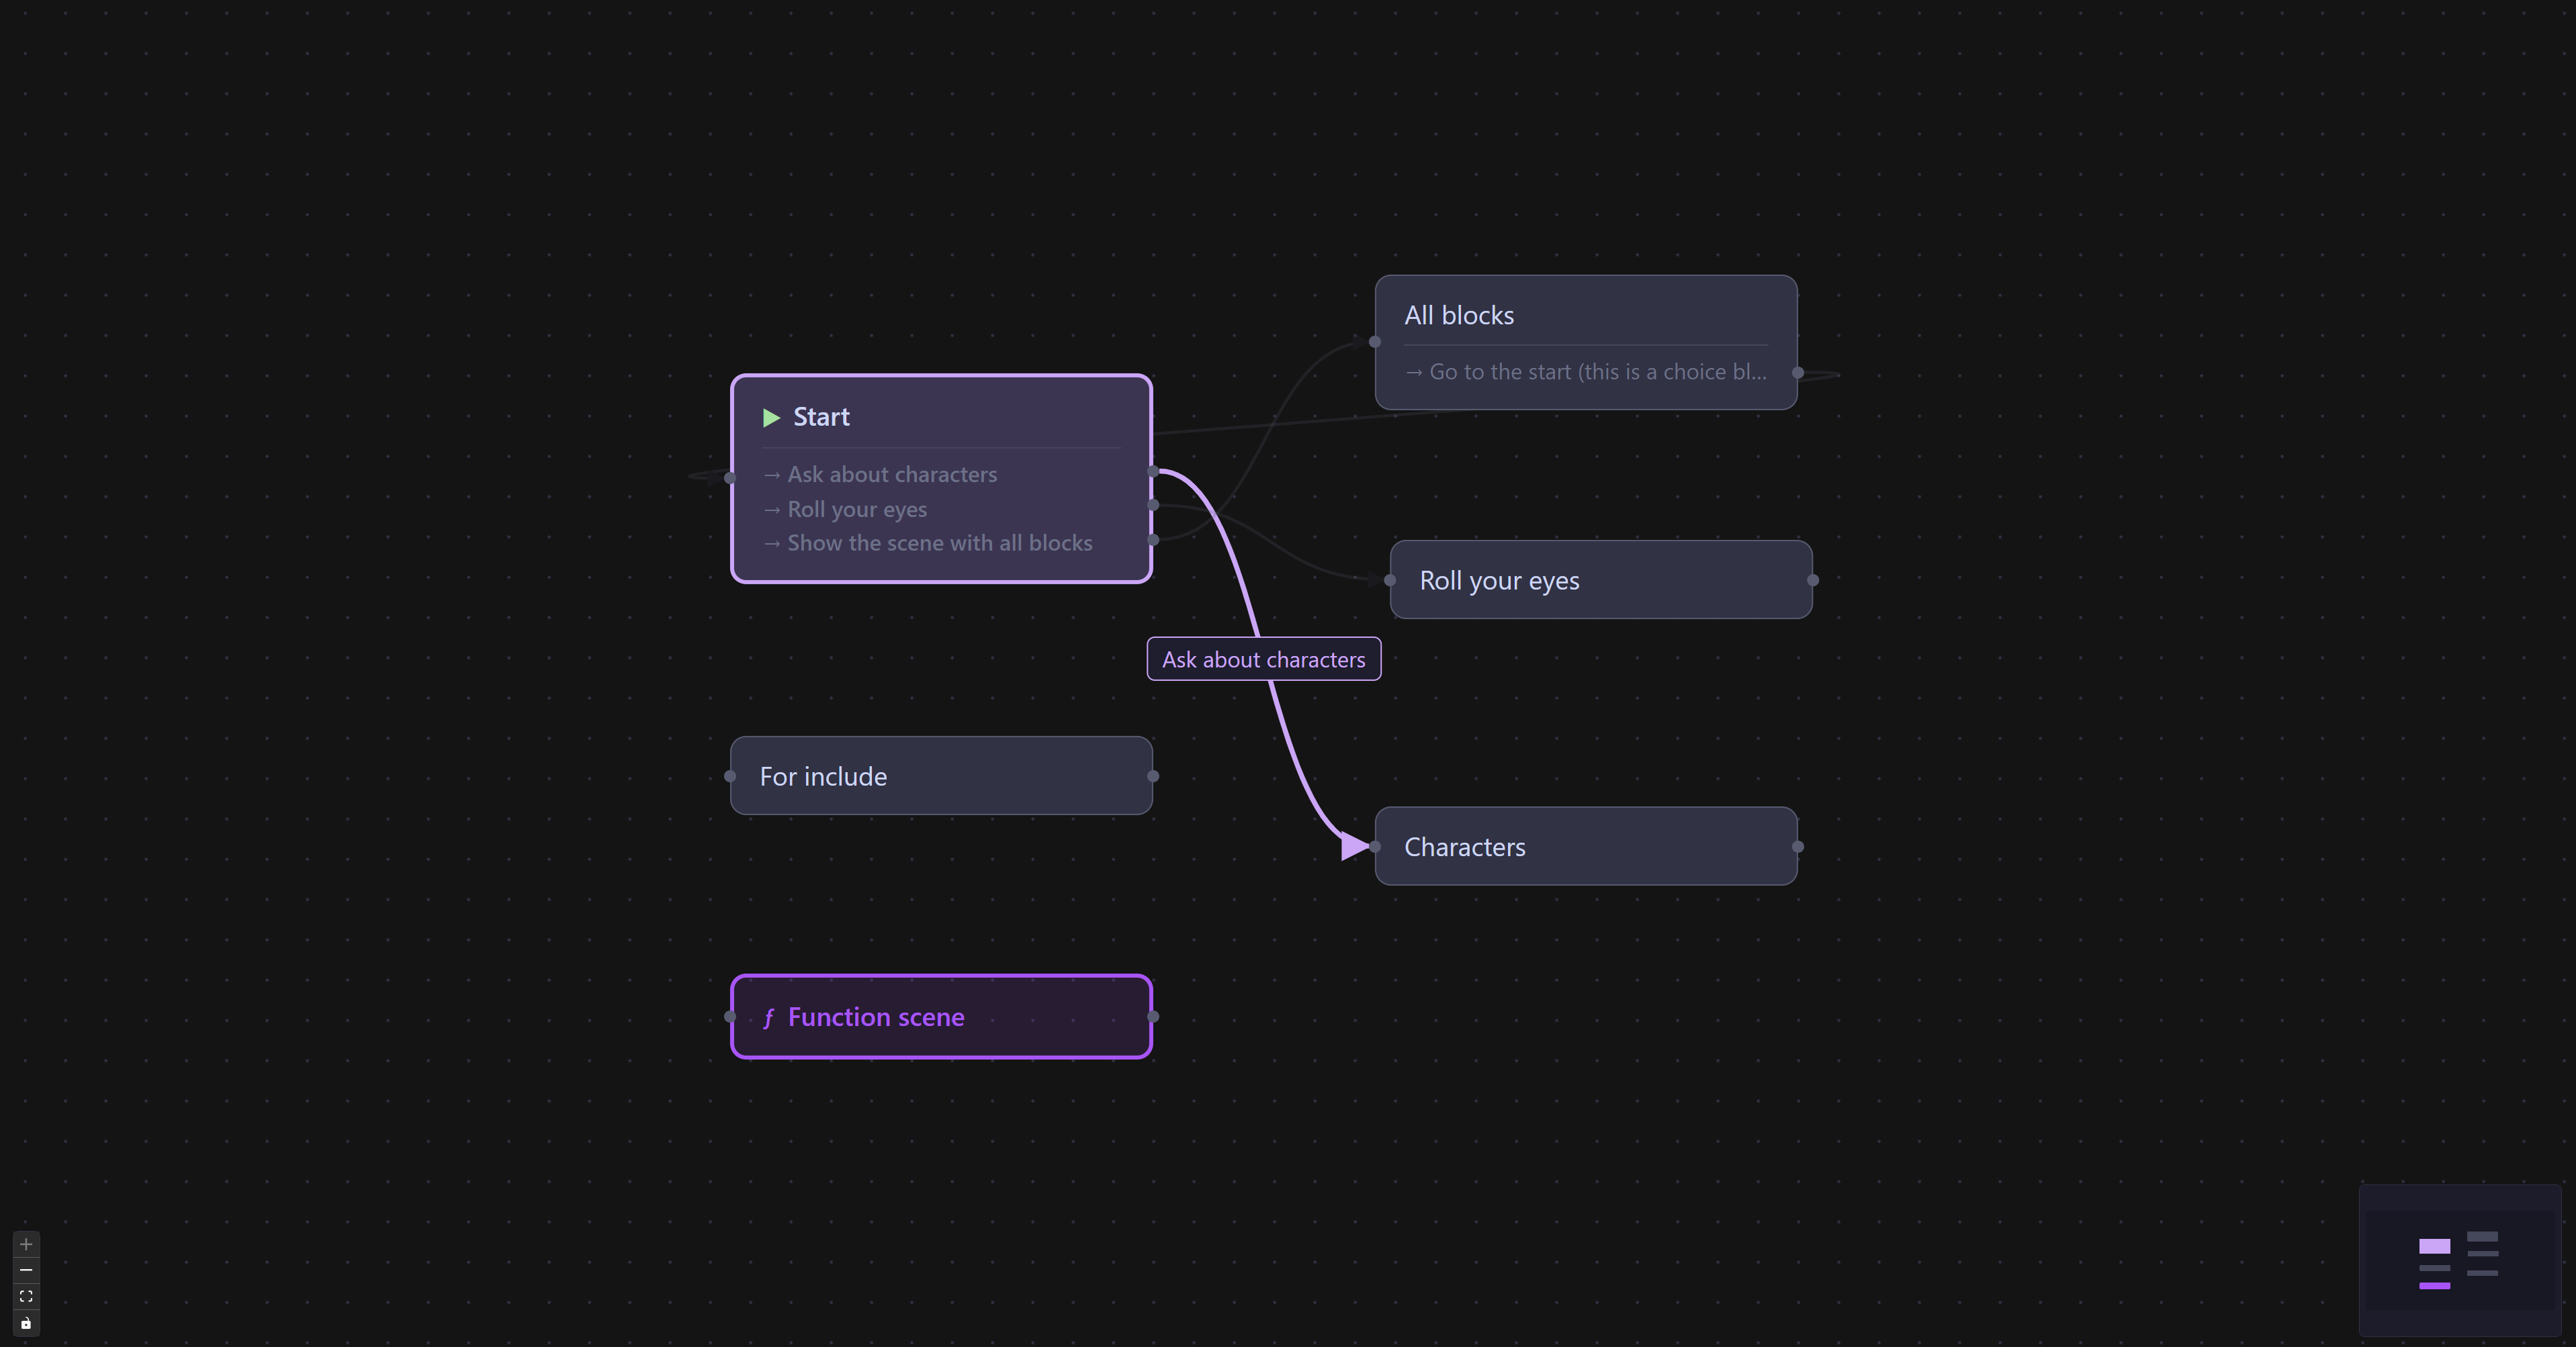Click the output handle of Roll your eyes node
This screenshot has height=1347, width=2576.
click(1812, 580)
